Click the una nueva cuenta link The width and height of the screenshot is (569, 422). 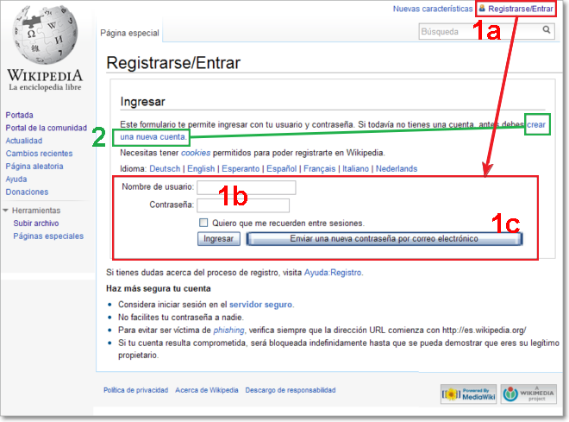tap(153, 137)
